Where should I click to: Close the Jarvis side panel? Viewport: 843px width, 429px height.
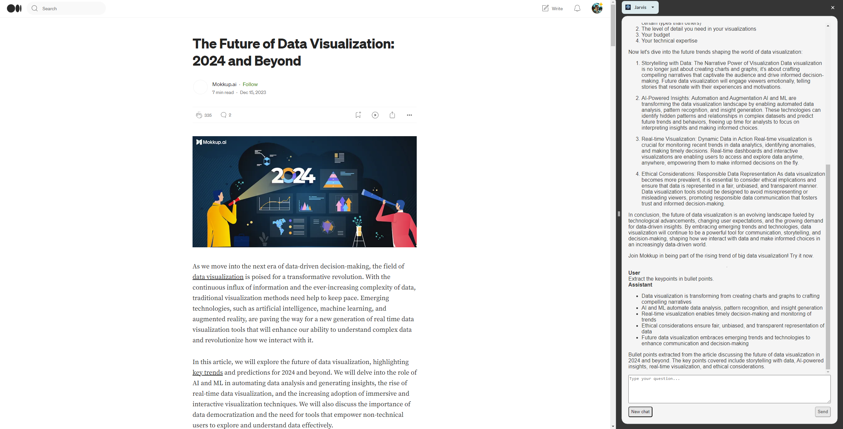tap(833, 7)
